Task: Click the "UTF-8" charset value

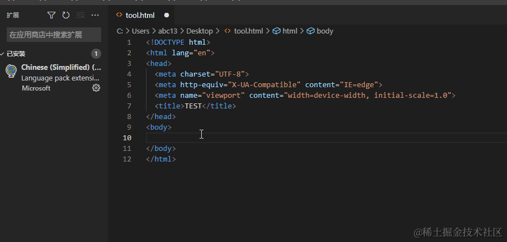Action: [x=230, y=74]
